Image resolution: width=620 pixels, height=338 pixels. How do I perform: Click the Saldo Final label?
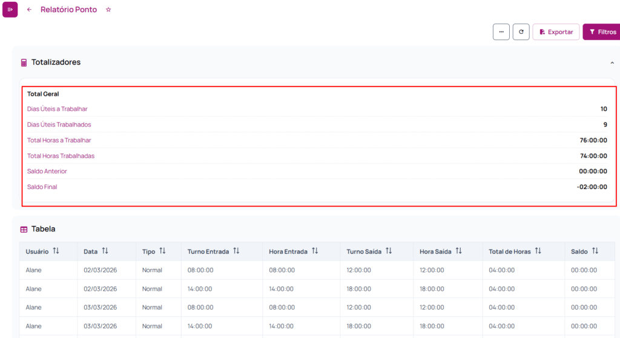[42, 187]
